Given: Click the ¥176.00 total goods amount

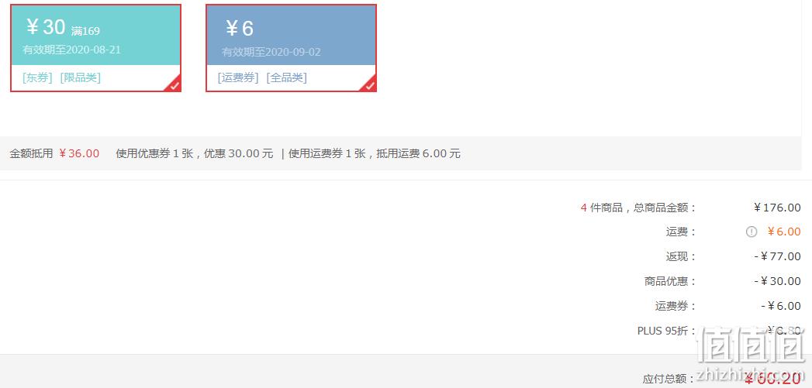Looking at the screenshot, I should click(x=777, y=208).
